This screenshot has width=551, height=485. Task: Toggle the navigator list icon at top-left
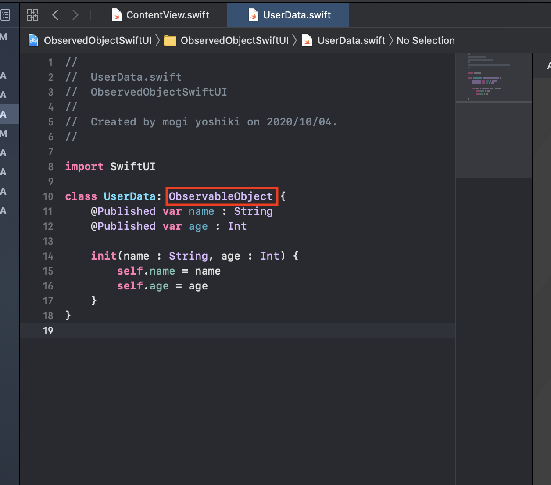click(x=5, y=15)
